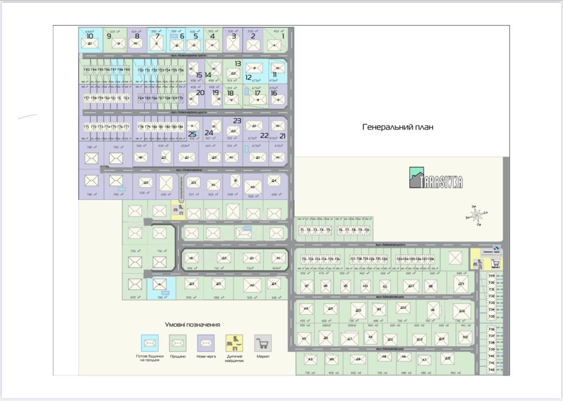Click the market cart icon on the map near вул. Айвазовського
Screen dimensions: 563x401
point(495,264)
